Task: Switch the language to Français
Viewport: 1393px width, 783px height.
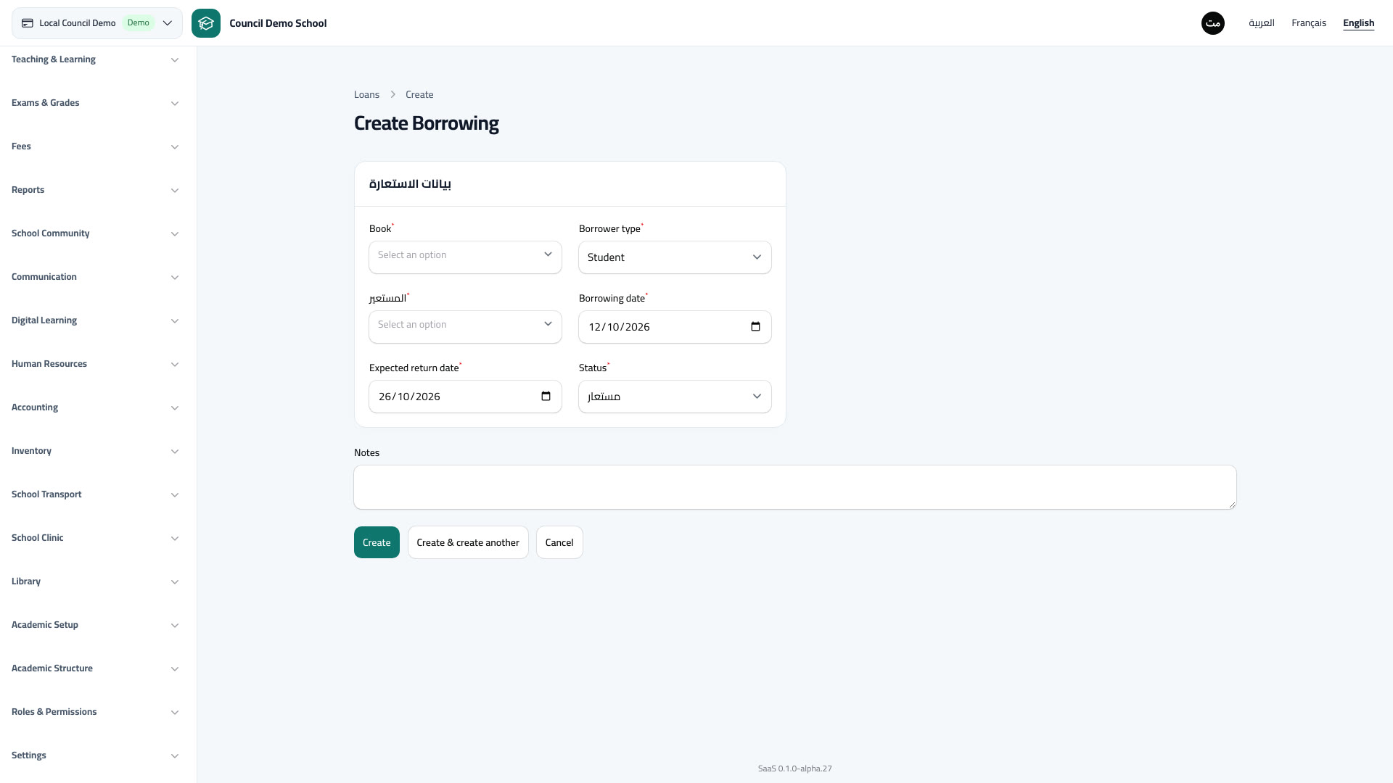Action: coord(1309,23)
